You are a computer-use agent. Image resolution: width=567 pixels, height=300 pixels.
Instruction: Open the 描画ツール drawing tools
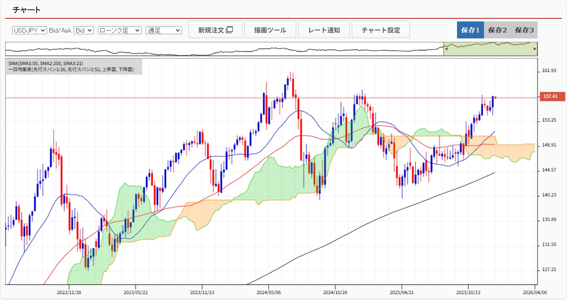pos(270,30)
